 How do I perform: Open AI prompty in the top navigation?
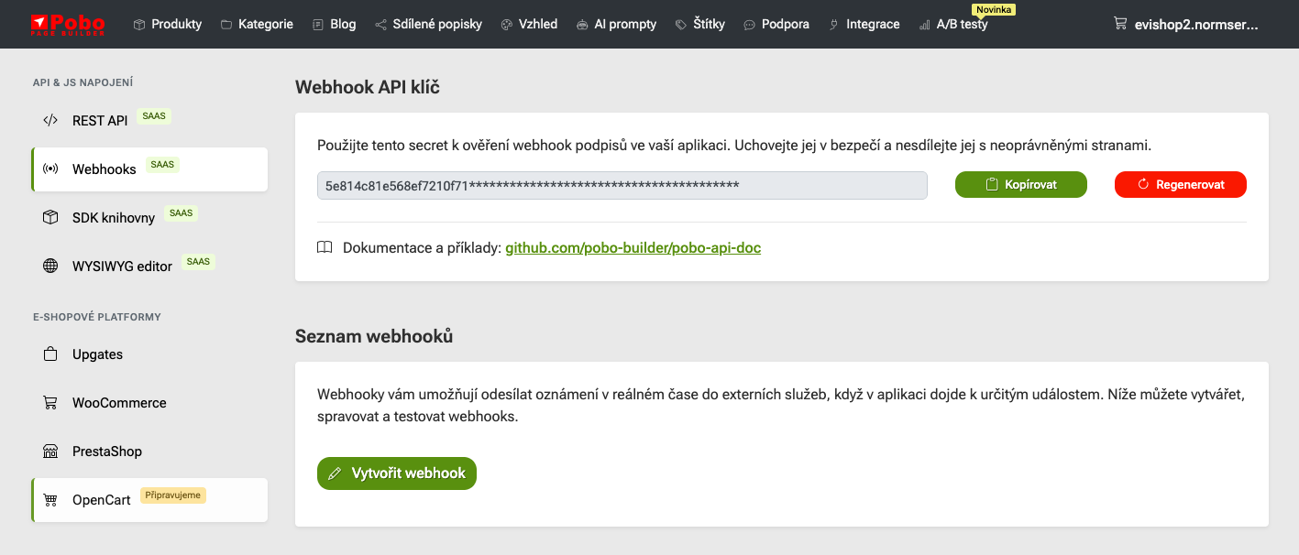point(616,24)
